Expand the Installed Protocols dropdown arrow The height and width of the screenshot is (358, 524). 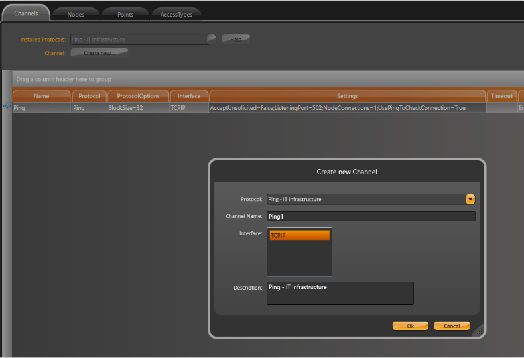click(212, 39)
